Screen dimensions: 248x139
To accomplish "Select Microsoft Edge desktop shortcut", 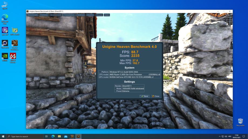I will click(x=5, y=19).
